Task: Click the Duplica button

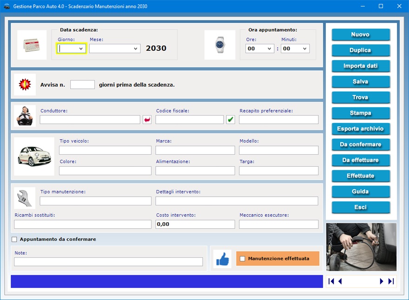Action: 361,50
